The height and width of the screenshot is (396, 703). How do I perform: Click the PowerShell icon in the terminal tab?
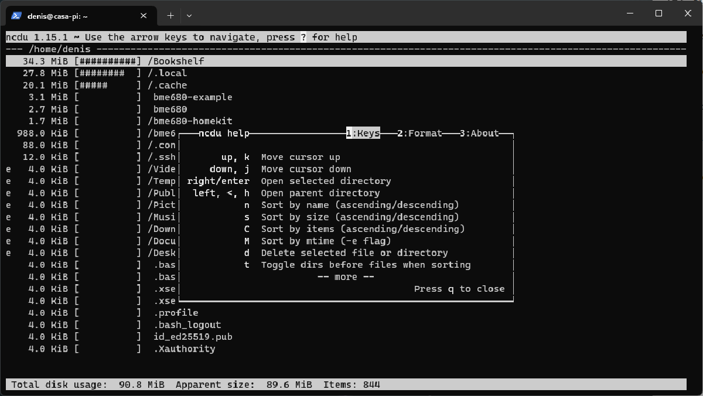16,16
